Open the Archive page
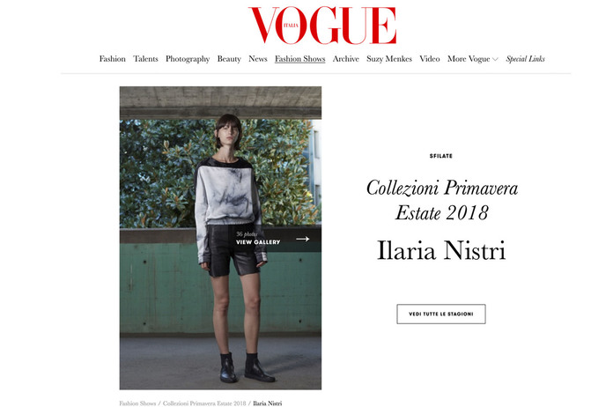 tap(345, 59)
